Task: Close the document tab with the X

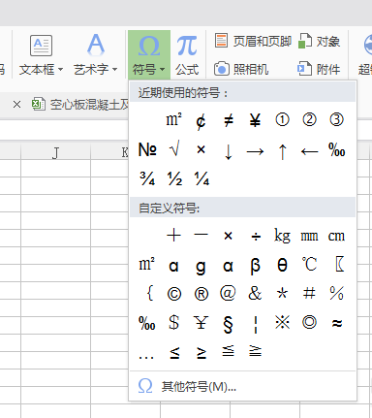Action: click(16, 105)
